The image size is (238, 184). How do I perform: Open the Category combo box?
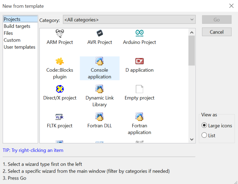pos(129,19)
